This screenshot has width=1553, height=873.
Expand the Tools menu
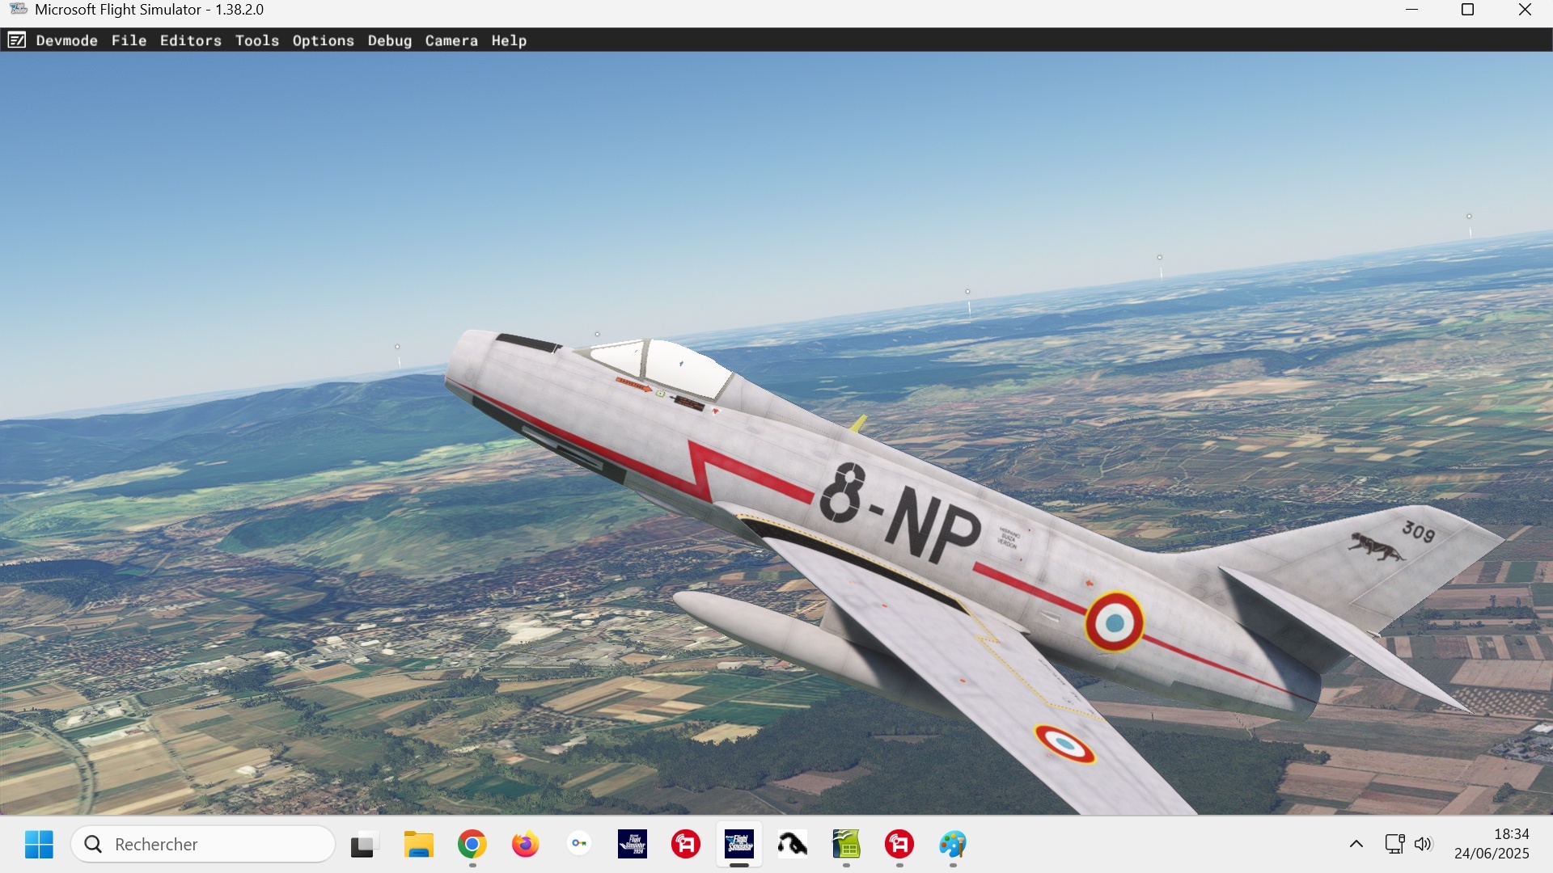pyautogui.click(x=256, y=40)
